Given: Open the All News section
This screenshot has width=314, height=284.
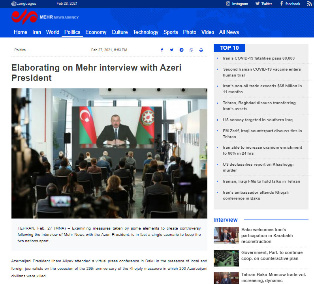Looking at the screenshot, I should [229, 32].
